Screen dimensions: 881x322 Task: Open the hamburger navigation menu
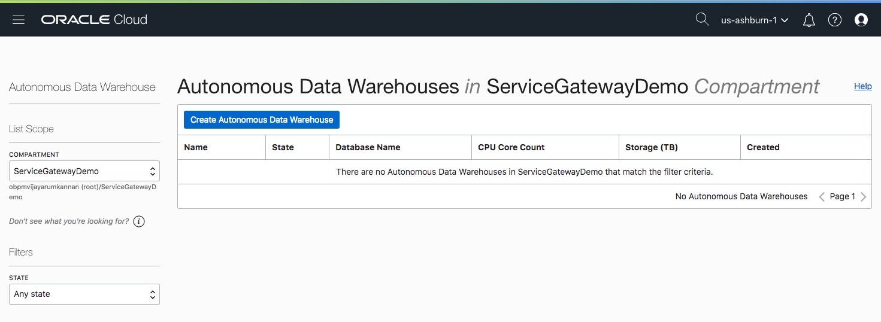point(19,20)
